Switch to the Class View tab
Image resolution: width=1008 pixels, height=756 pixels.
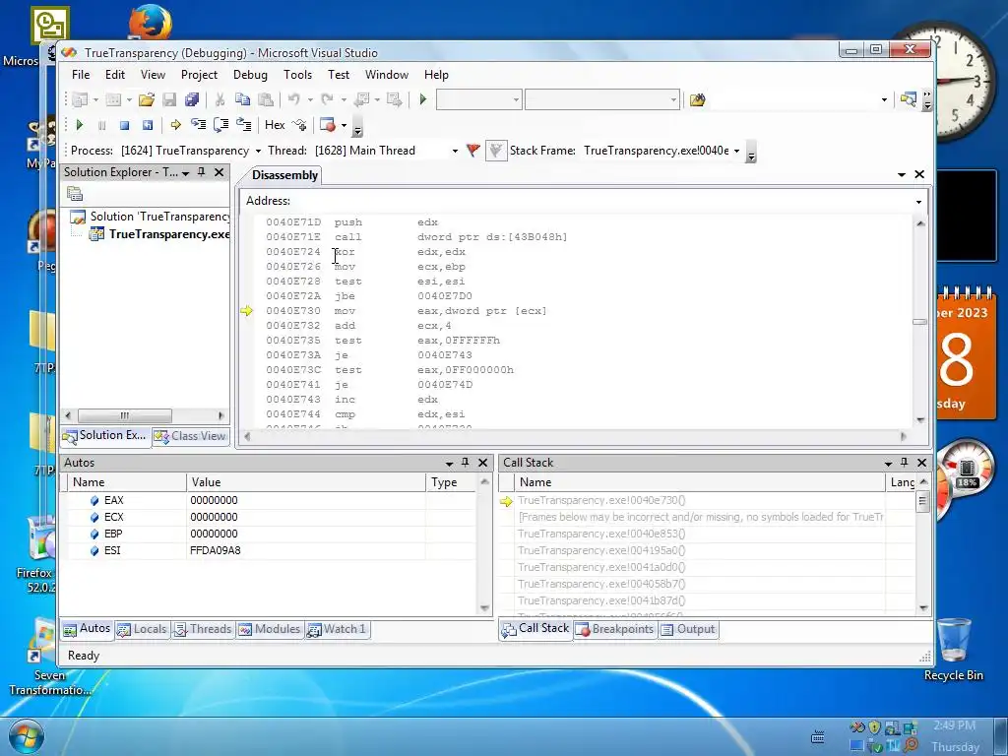190,436
